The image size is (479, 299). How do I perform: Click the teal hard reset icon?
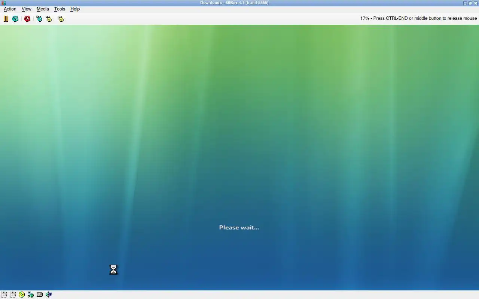tap(15, 18)
